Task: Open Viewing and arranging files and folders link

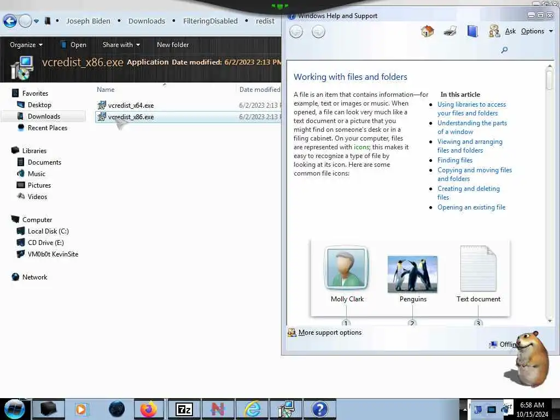Action: (x=470, y=146)
